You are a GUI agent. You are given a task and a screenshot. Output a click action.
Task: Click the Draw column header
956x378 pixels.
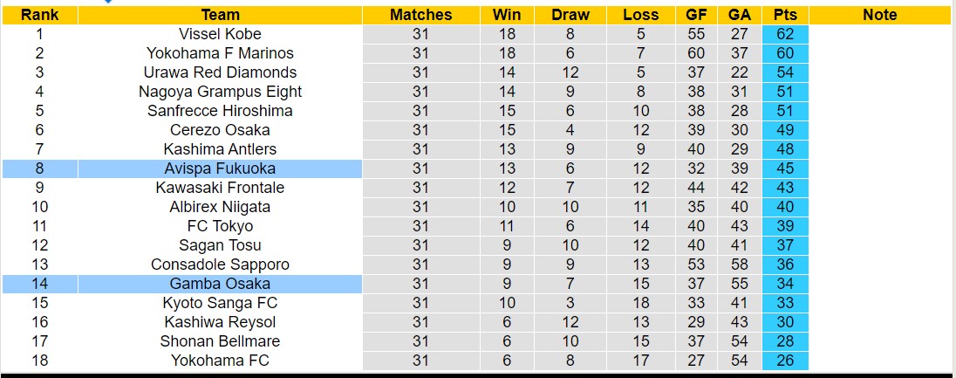tap(570, 15)
